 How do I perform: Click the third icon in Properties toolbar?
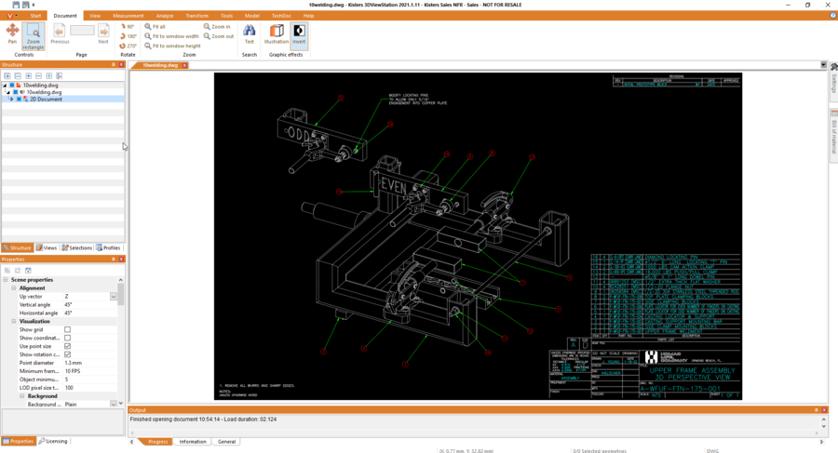tap(28, 271)
